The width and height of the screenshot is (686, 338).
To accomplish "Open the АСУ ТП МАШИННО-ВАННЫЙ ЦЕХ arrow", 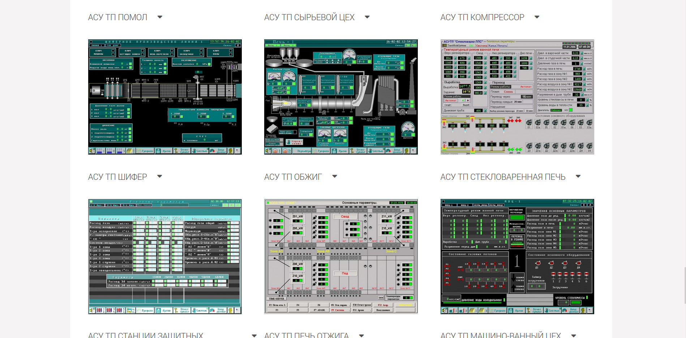I will 574,335.
